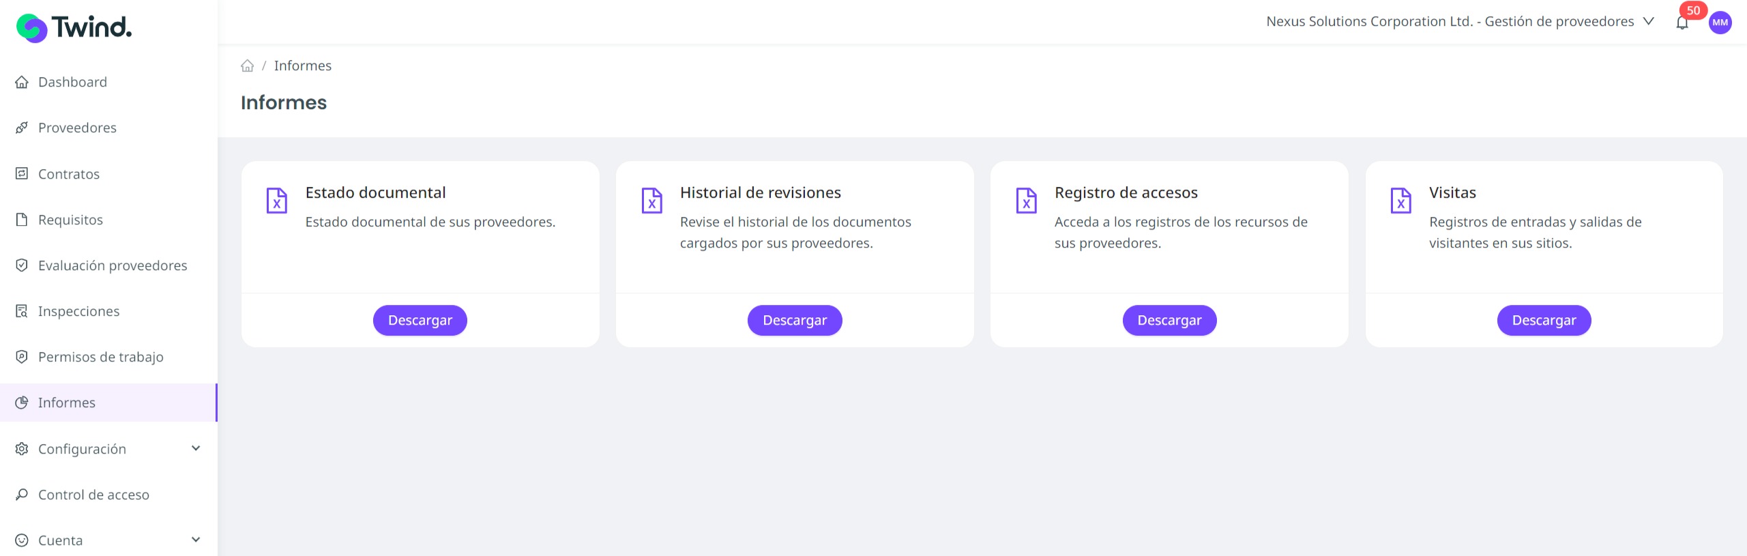Click the Visitas file icon
The width and height of the screenshot is (1747, 556).
(1401, 201)
